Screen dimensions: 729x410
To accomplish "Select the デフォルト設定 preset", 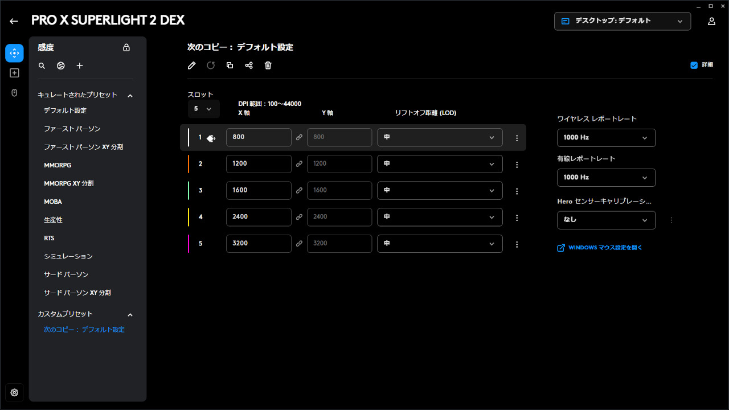I will 65,110.
